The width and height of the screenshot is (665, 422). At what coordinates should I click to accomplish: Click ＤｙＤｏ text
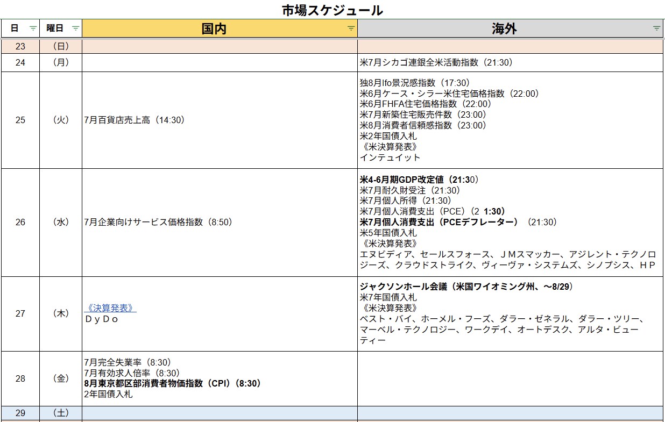pos(101,319)
